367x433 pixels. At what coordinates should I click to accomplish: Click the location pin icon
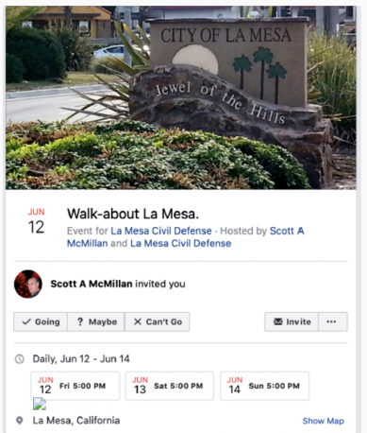[x=20, y=421]
